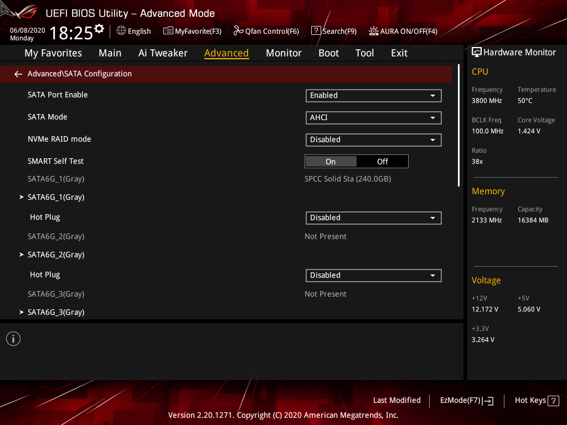
Task: Click Last Modified
Action: 396,401
